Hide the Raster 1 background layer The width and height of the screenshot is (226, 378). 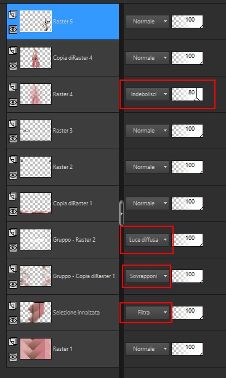pyautogui.click(x=13, y=357)
